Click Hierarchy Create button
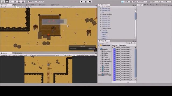Viewport: 172px width, 96px height. click(102, 7)
